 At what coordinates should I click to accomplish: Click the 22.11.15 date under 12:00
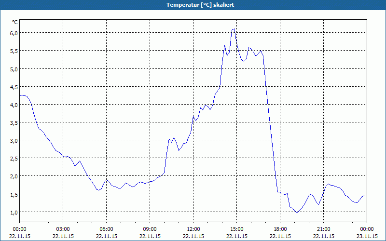[193, 236]
